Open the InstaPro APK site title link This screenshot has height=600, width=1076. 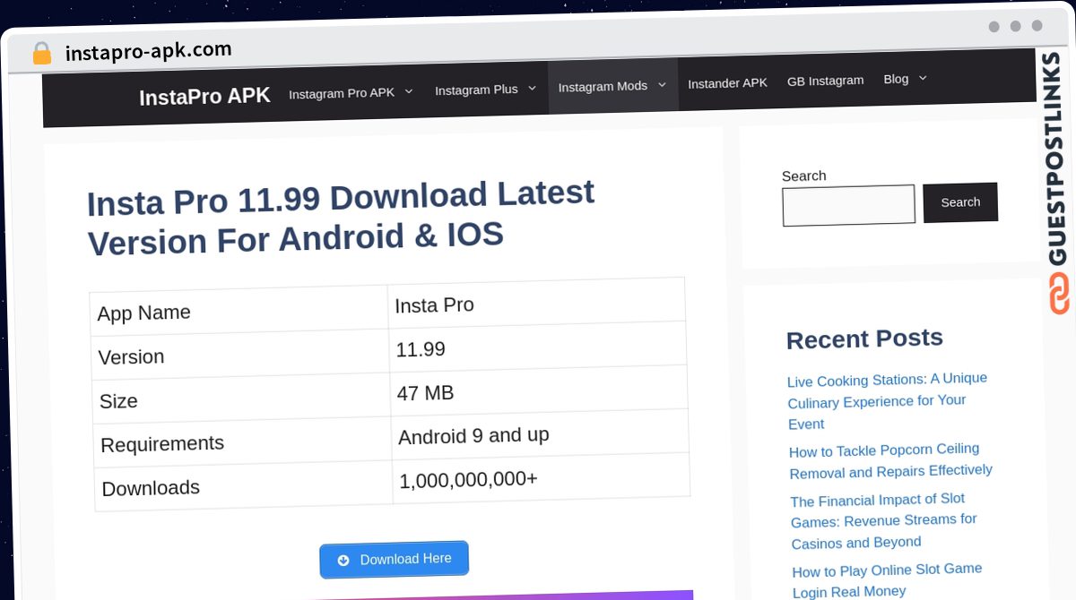point(204,96)
